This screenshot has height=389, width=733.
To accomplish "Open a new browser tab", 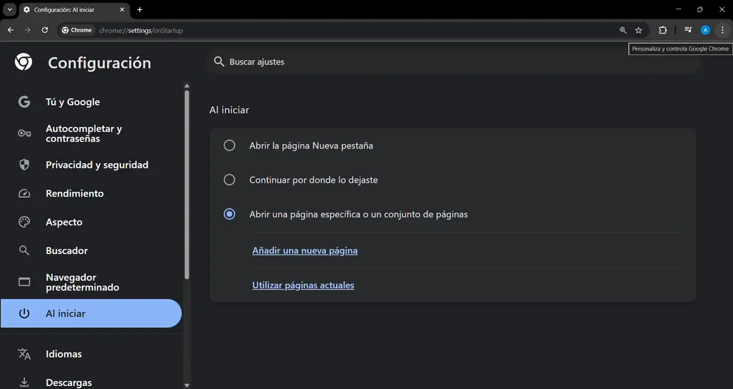I will coord(139,9).
